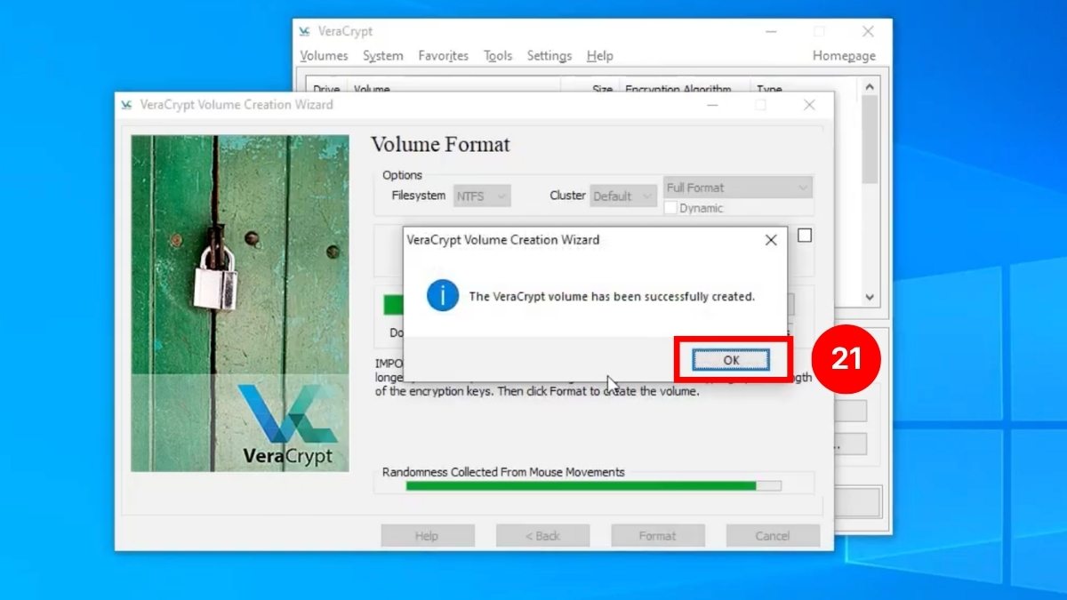
Task: Open the Filesystem dropdown showing NTFS
Action: 481,196
